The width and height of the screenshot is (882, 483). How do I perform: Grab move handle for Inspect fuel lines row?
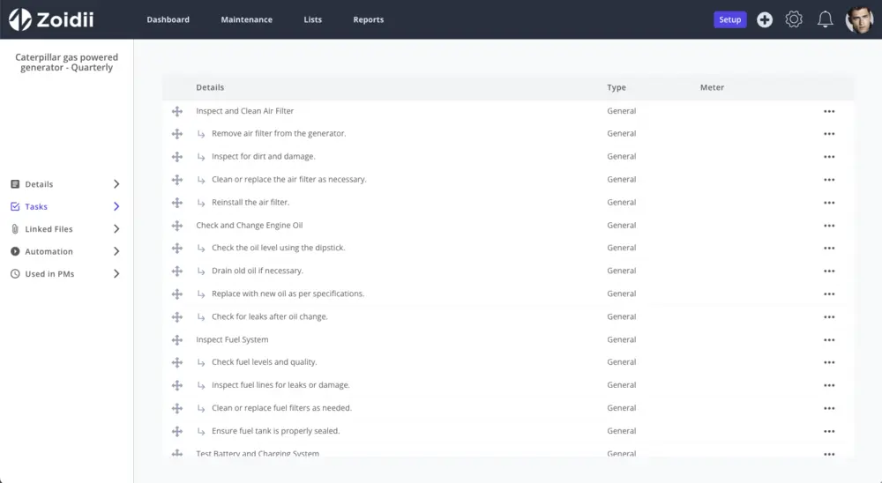[177, 386]
